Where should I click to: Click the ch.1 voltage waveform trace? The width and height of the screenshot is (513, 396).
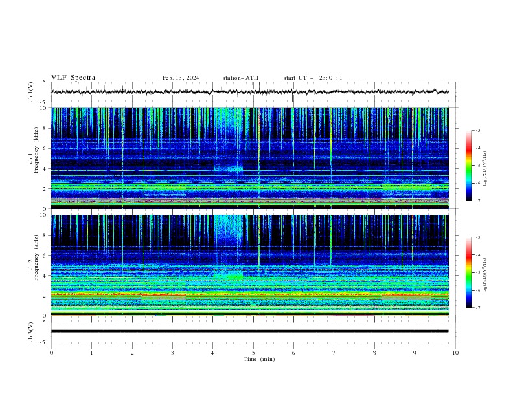click(x=249, y=92)
